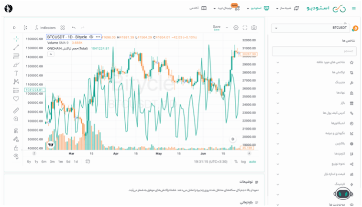Click the Save chart layout button
Viewport: 362px width, 207px height.
pyautogui.click(x=217, y=27)
